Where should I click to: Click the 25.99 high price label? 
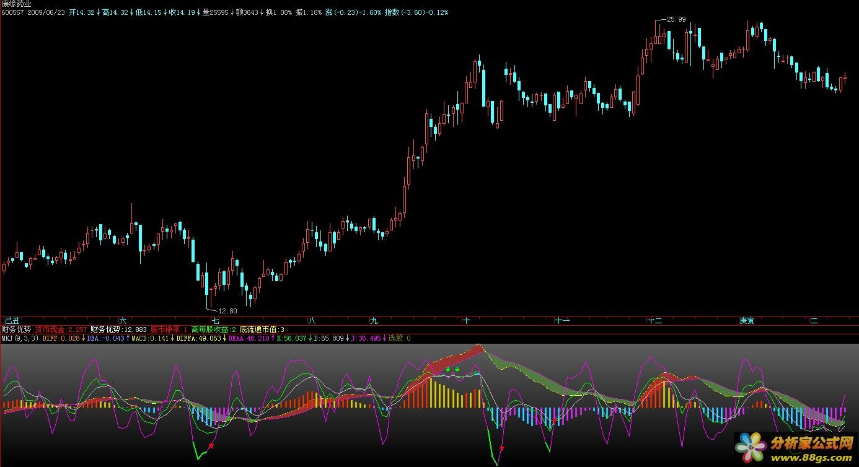tap(676, 19)
